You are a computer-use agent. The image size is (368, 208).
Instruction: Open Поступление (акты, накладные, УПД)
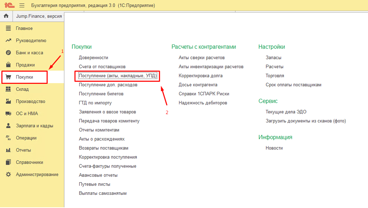[x=117, y=76]
